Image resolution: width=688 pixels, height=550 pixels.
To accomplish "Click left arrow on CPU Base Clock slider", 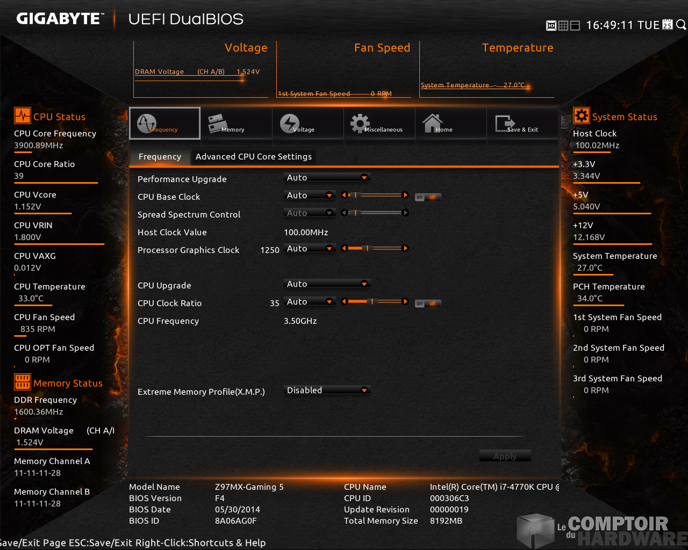I will 344,196.
